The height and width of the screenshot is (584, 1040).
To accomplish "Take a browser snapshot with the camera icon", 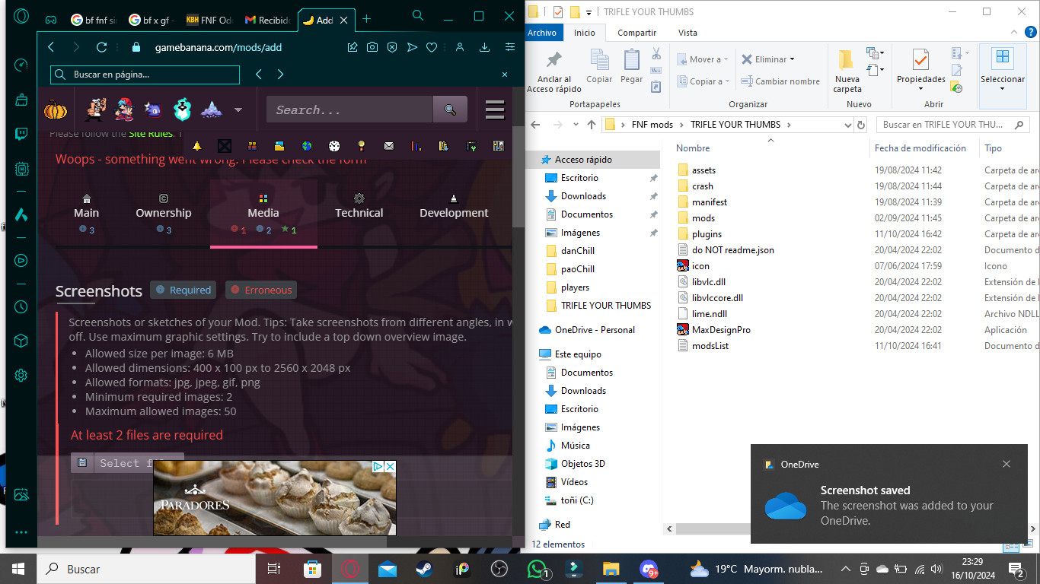I will coord(372,47).
